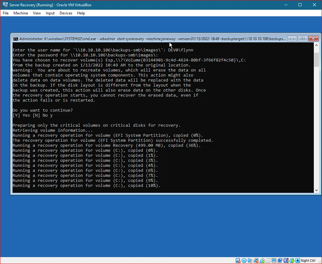Click the network adapter status icon
The width and height of the screenshot is (322, 264).
pyautogui.click(x=256, y=260)
